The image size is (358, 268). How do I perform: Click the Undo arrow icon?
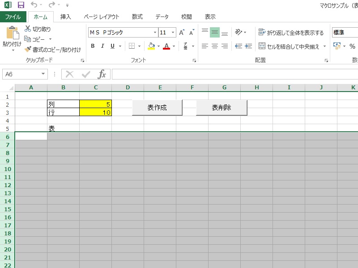coord(34,5)
